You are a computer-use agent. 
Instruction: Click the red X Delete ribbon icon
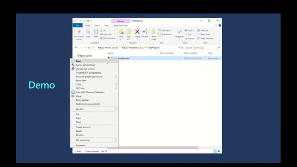[x=137, y=32]
